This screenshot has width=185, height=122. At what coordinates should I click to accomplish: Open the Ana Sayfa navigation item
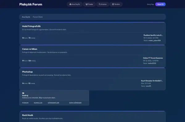(x=75, y=4)
